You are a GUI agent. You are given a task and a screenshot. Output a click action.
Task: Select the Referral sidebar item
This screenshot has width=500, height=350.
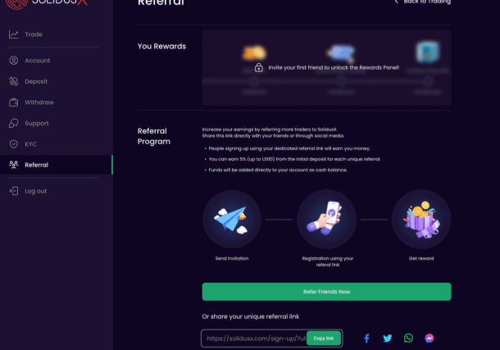point(57,165)
